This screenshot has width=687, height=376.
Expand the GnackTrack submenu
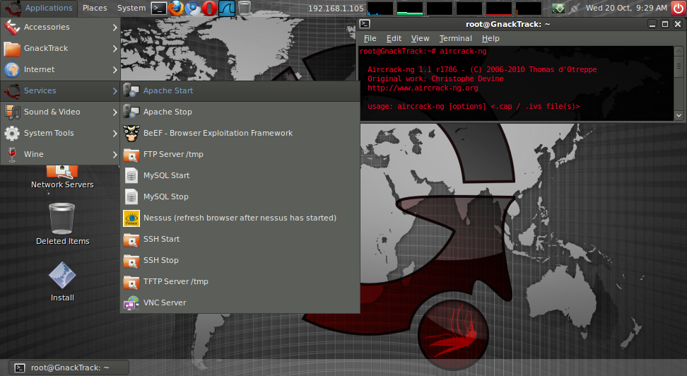[x=60, y=48]
